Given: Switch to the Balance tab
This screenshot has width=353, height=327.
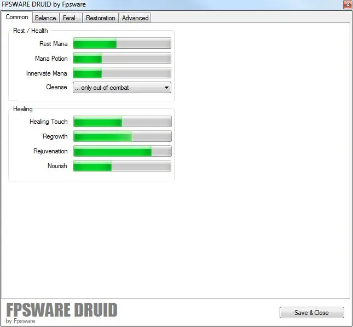Looking at the screenshot, I should pyautogui.click(x=45, y=18).
